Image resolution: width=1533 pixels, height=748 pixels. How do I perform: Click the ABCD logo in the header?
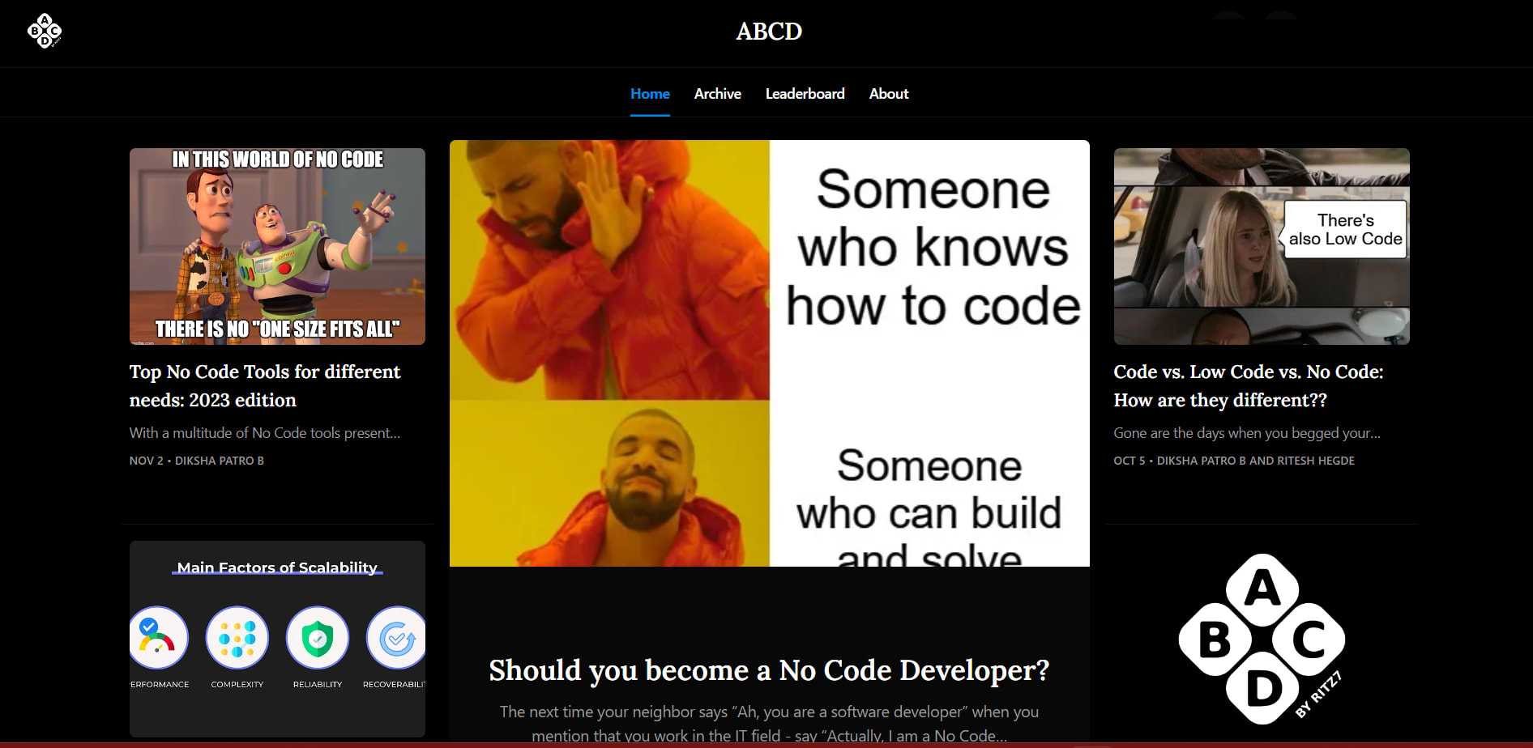coord(45,32)
